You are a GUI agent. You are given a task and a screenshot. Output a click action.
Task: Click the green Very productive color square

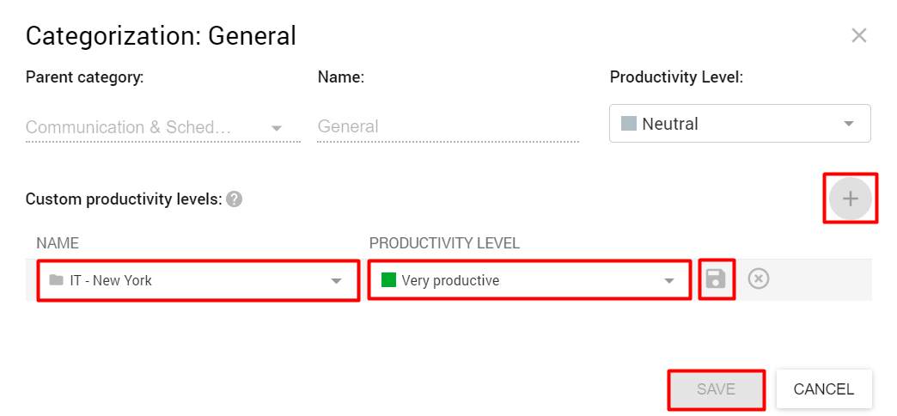point(388,280)
